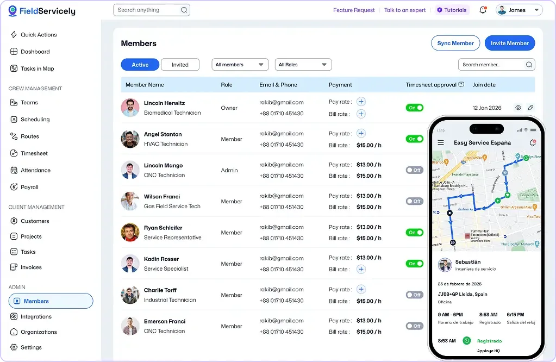Screen dimensions: 556x362
Task: Open the Invoices section
Action: pos(30,267)
